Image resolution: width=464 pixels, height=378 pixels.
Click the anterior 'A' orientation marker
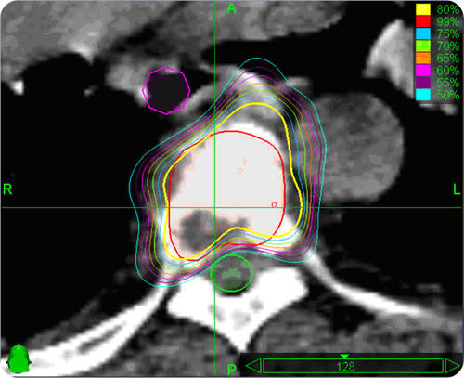(231, 9)
